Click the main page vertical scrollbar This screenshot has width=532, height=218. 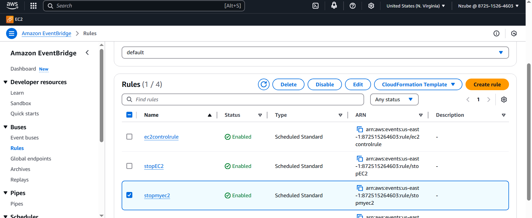[529, 132]
